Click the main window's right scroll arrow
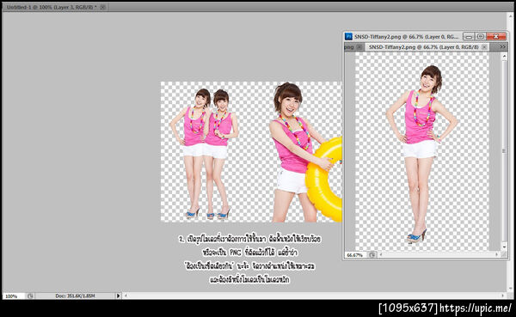Image resolution: width=516 pixels, height=317 pixels. 503,296
